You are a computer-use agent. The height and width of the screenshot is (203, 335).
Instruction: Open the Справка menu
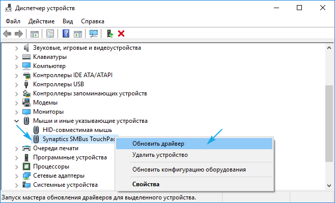pyautogui.click(x=93, y=21)
